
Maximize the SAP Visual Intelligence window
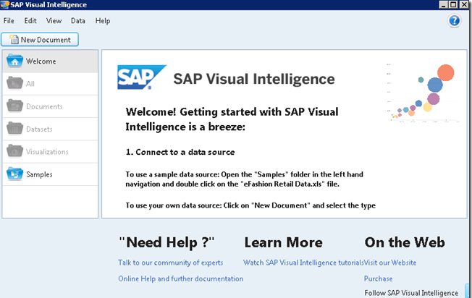pos(453,4)
